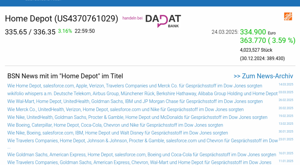Open the 'Zum News-Archiv' link

[x=263, y=76]
